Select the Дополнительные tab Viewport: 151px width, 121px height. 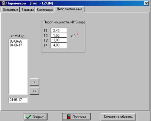[69, 9]
